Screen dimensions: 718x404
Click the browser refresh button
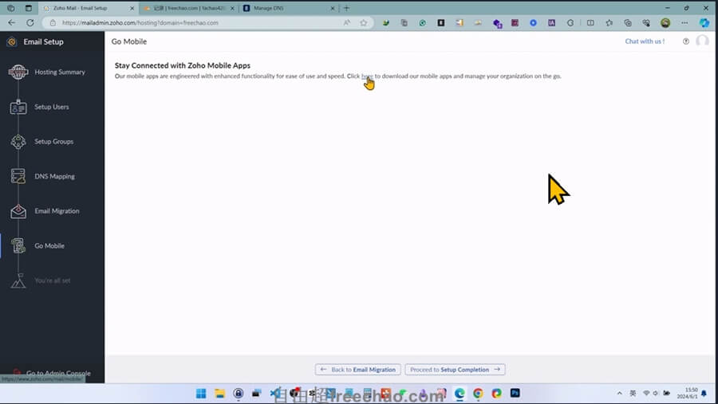pyautogui.click(x=30, y=23)
